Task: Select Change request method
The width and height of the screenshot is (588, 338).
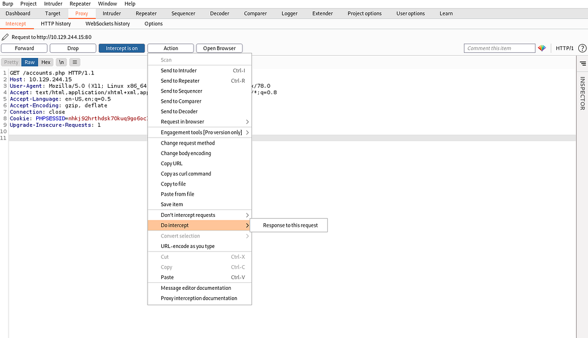Action: [x=199, y=143]
